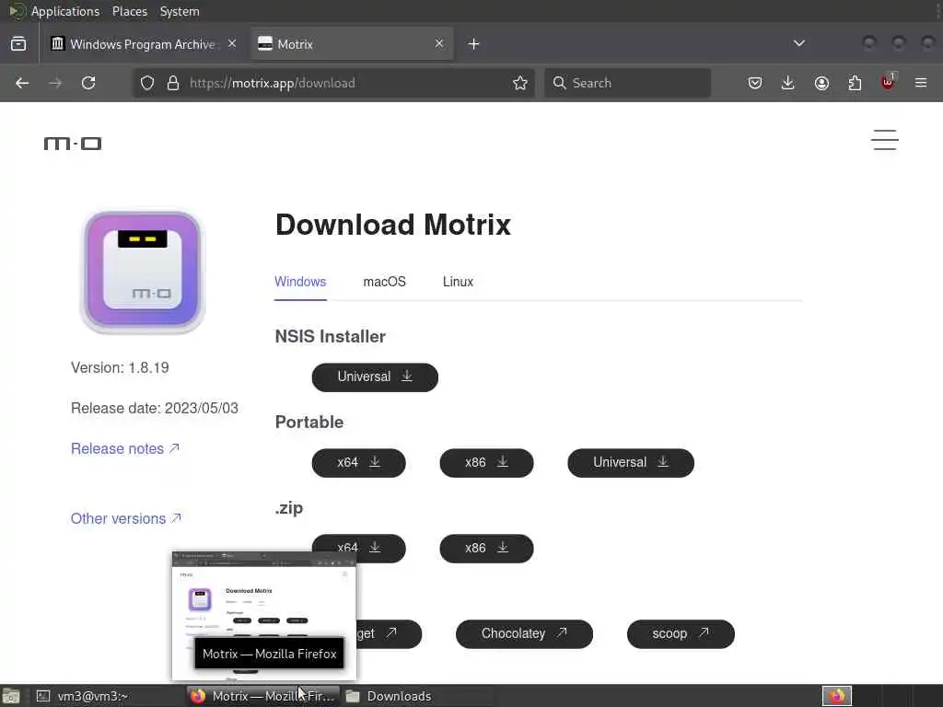This screenshot has width=943, height=707.
Task: Download the NSIS Universal installer
Action: (375, 377)
